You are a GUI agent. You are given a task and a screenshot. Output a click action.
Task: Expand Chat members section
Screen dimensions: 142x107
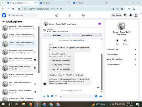121,54
